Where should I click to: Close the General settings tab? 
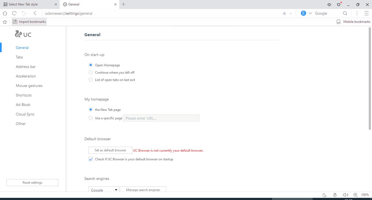[115, 4]
